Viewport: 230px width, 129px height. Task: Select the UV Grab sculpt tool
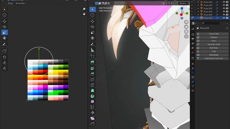click(4, 57)
